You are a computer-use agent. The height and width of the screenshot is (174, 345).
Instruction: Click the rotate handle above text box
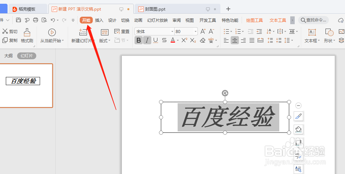(x=225, y=93)
